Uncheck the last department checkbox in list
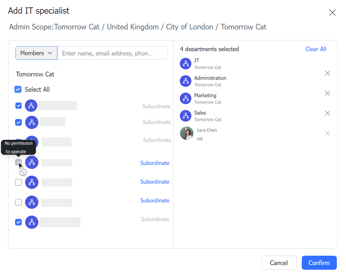The height and width of the screenshot is (279, 346). pyautogui.click(x=19, y=222)
